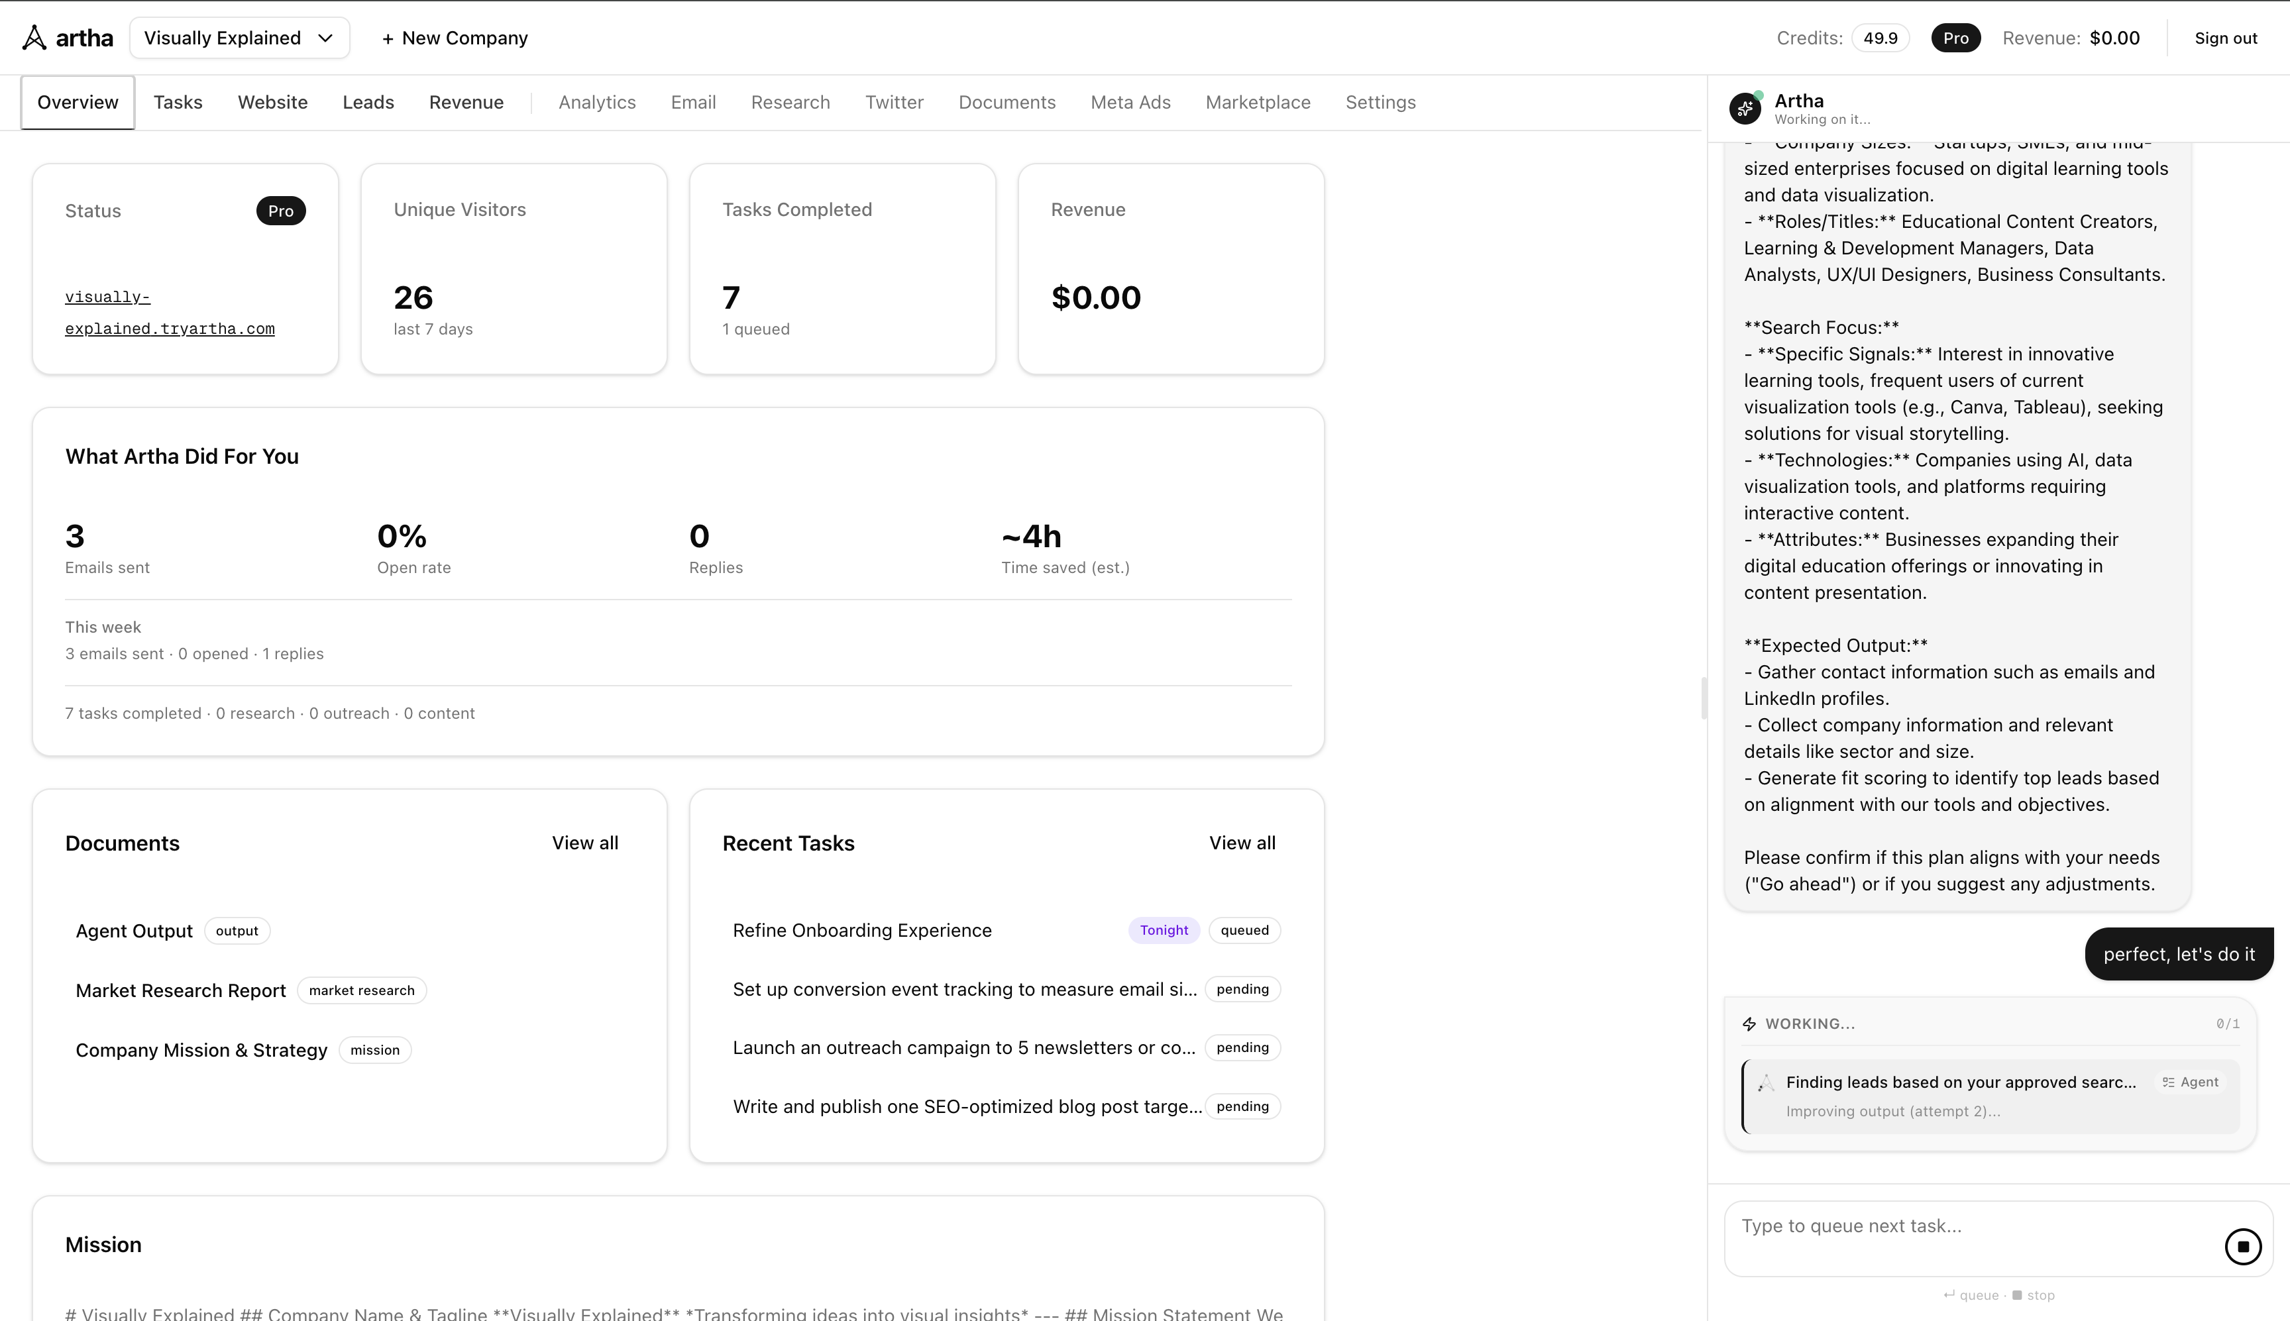
Task: Expand the Finding leads working task
Action: tap(1960, 1083)
